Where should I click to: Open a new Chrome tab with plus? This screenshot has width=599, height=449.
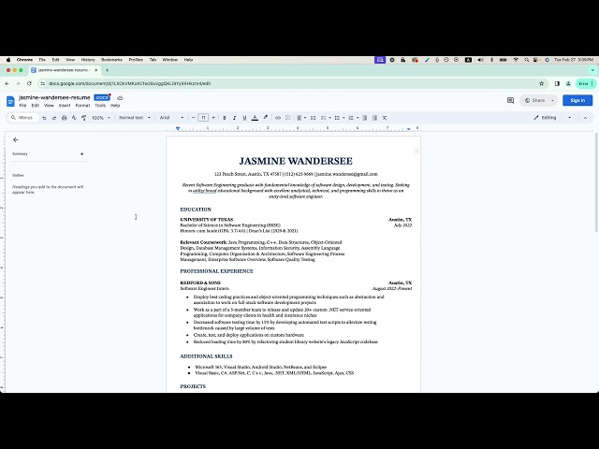107,70
